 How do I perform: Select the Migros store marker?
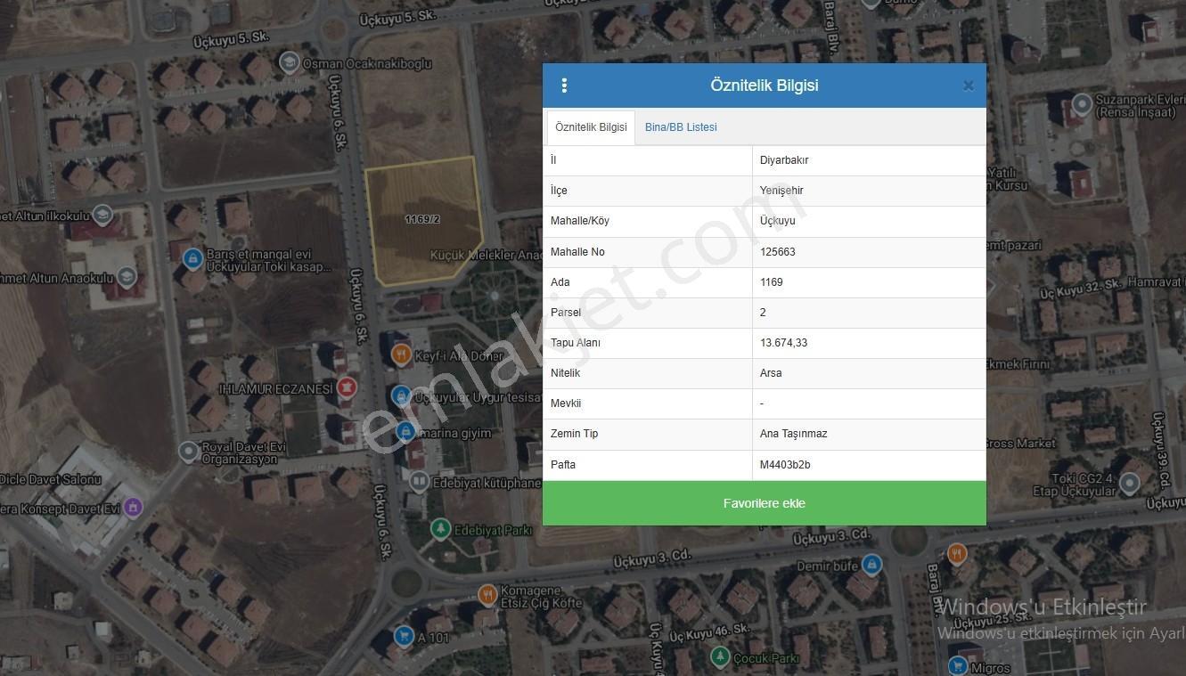point(958,665)
